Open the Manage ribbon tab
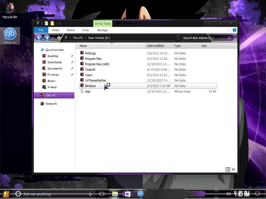266x199 pixels. (x=103, y=30)
